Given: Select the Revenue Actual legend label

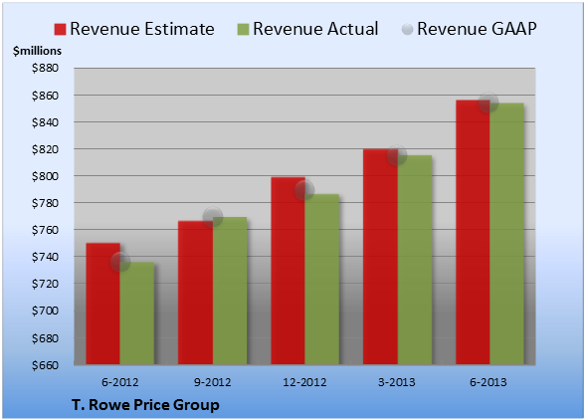Looking at the screenshot, I should tap(315, 29).
